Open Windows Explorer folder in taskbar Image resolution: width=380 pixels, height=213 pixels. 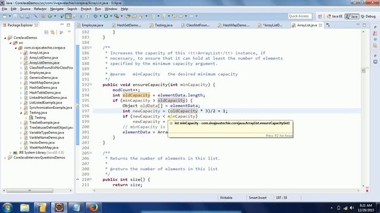[x=25, y=208]
